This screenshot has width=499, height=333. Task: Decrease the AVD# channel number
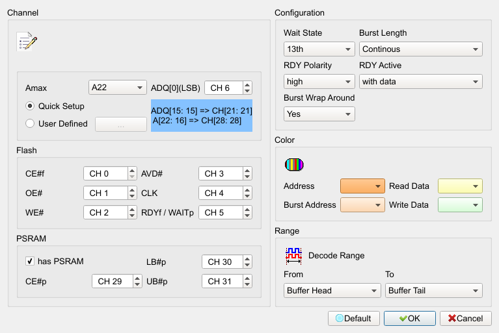point(247,177)
